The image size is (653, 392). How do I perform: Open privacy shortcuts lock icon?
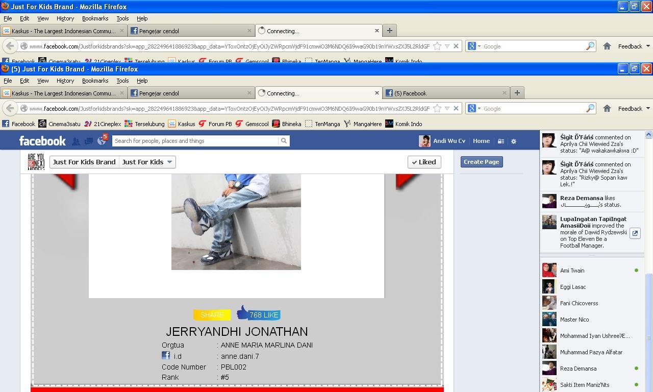[x=501, y=141]
